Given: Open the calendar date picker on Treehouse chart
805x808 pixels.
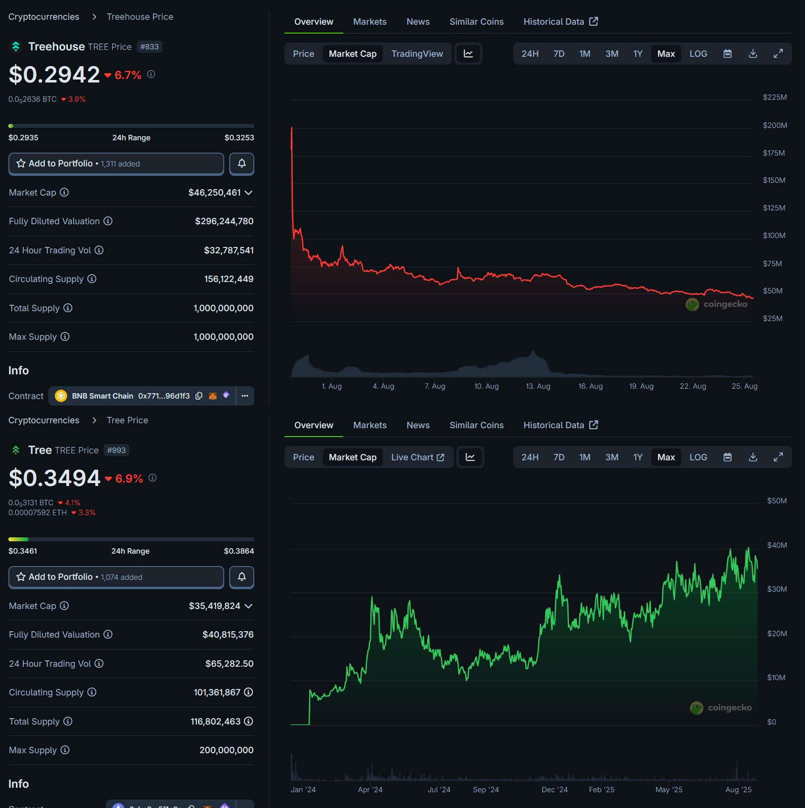Looking at the screenshot, I should (727, 54).
